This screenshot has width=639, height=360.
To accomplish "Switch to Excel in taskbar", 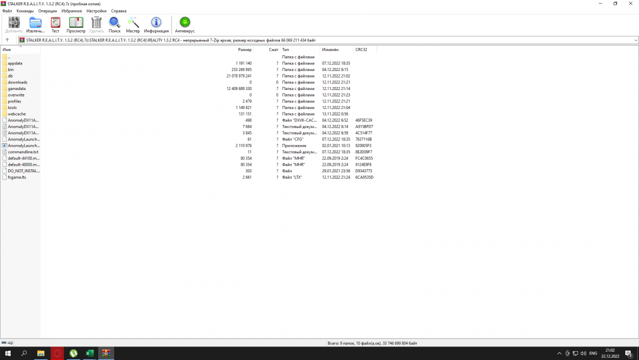I will [x=90, y=353].
